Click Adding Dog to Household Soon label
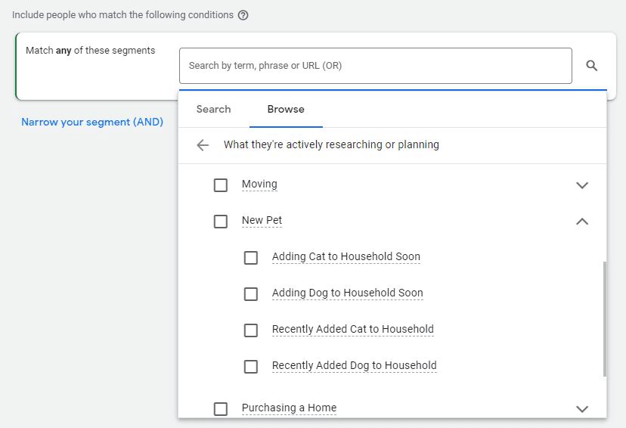This screenshot has width=626, height=428. pos(347,293)
